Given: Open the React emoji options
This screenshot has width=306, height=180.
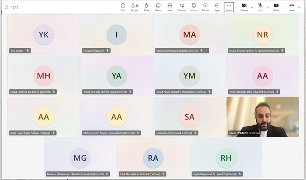Looking at the screenshot, I should coord(158,7).
